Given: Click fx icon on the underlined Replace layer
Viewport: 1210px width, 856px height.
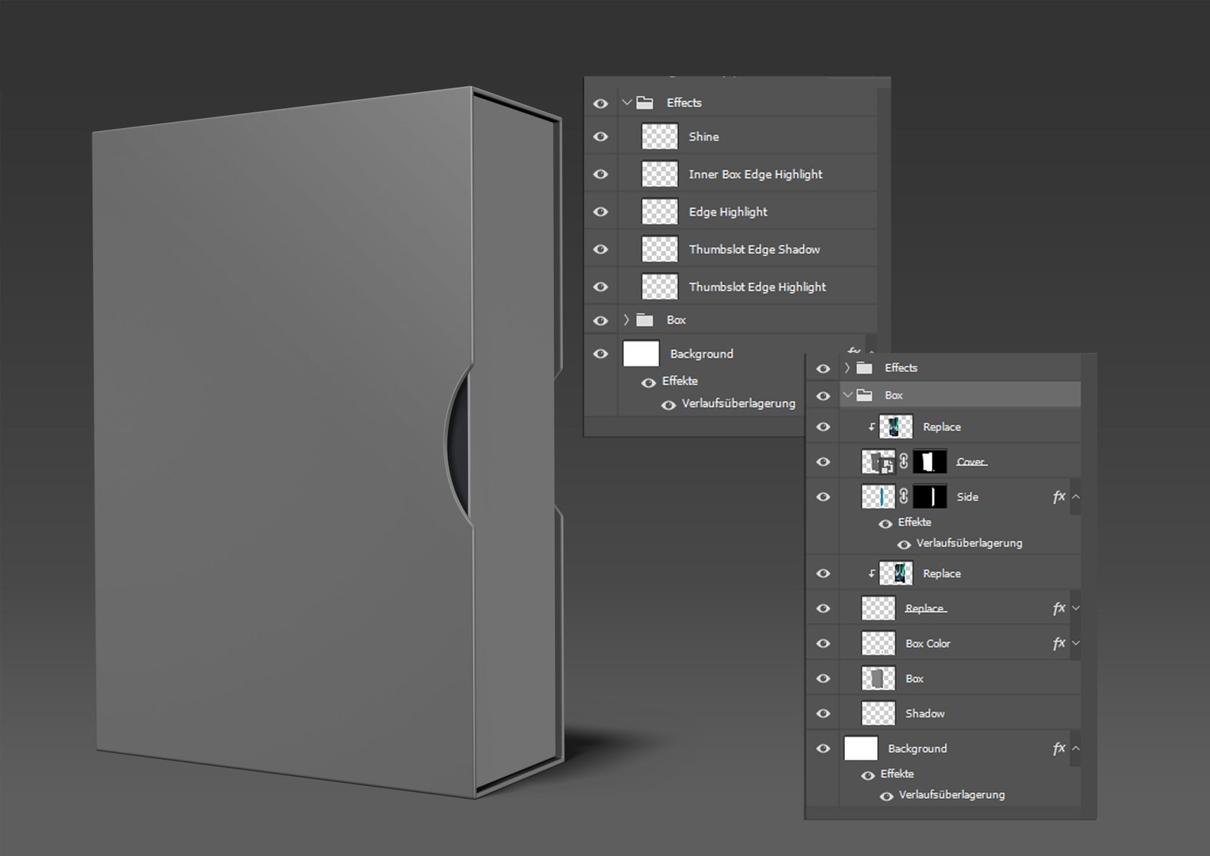Looking at the screenshot, I should [1058, 608].
